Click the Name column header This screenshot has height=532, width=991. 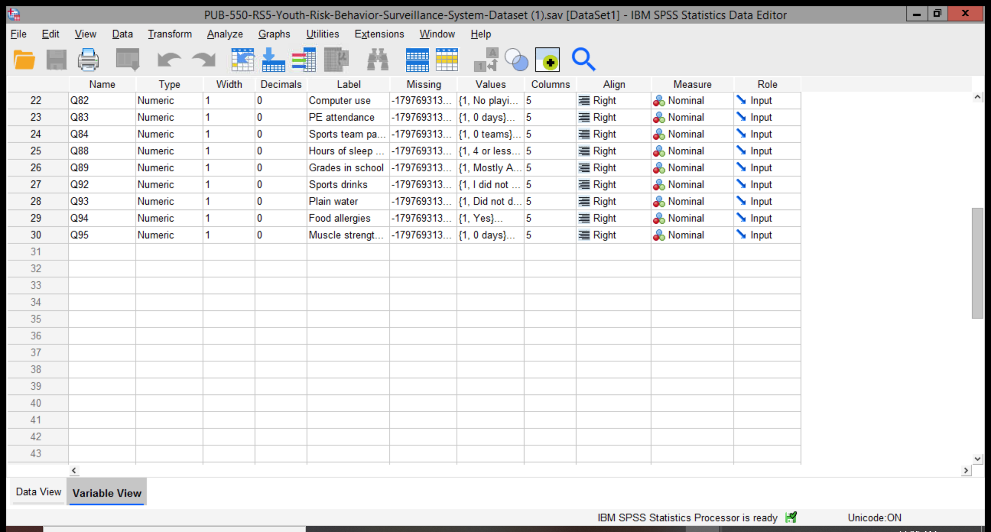(102, 84)
